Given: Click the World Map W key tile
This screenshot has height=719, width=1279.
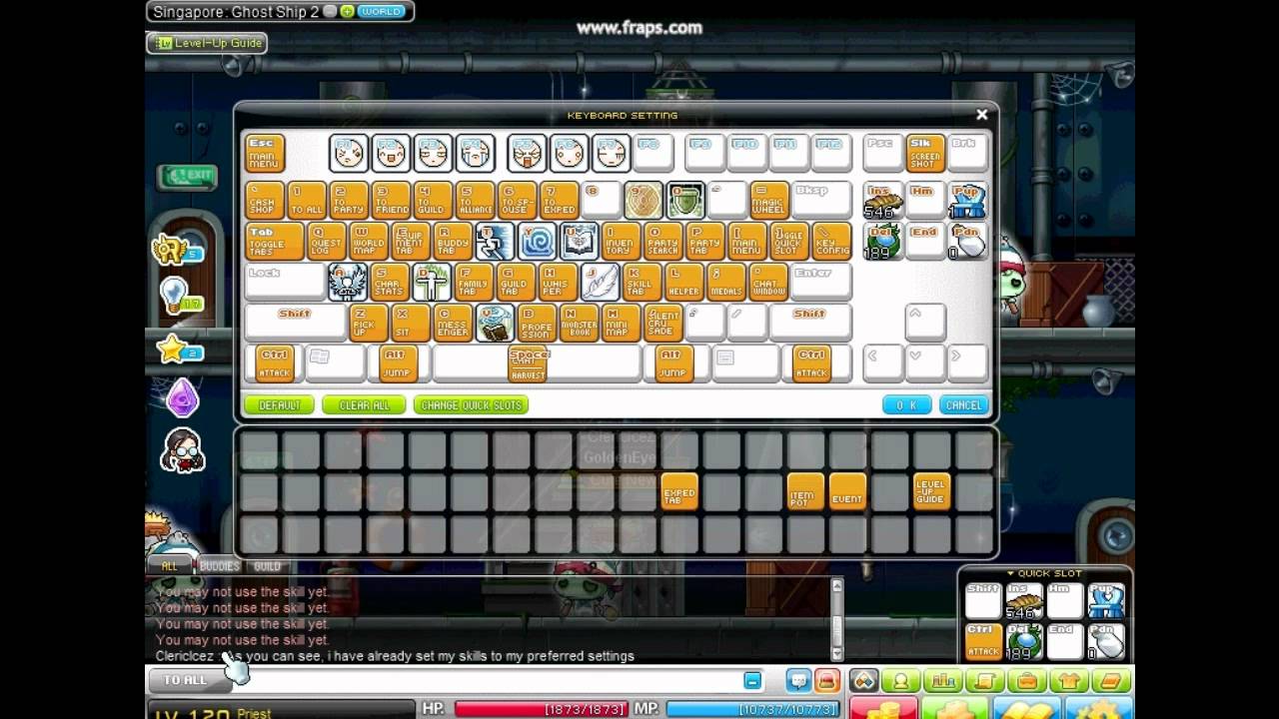Looking at the screenshot, I should coord(368,241).
